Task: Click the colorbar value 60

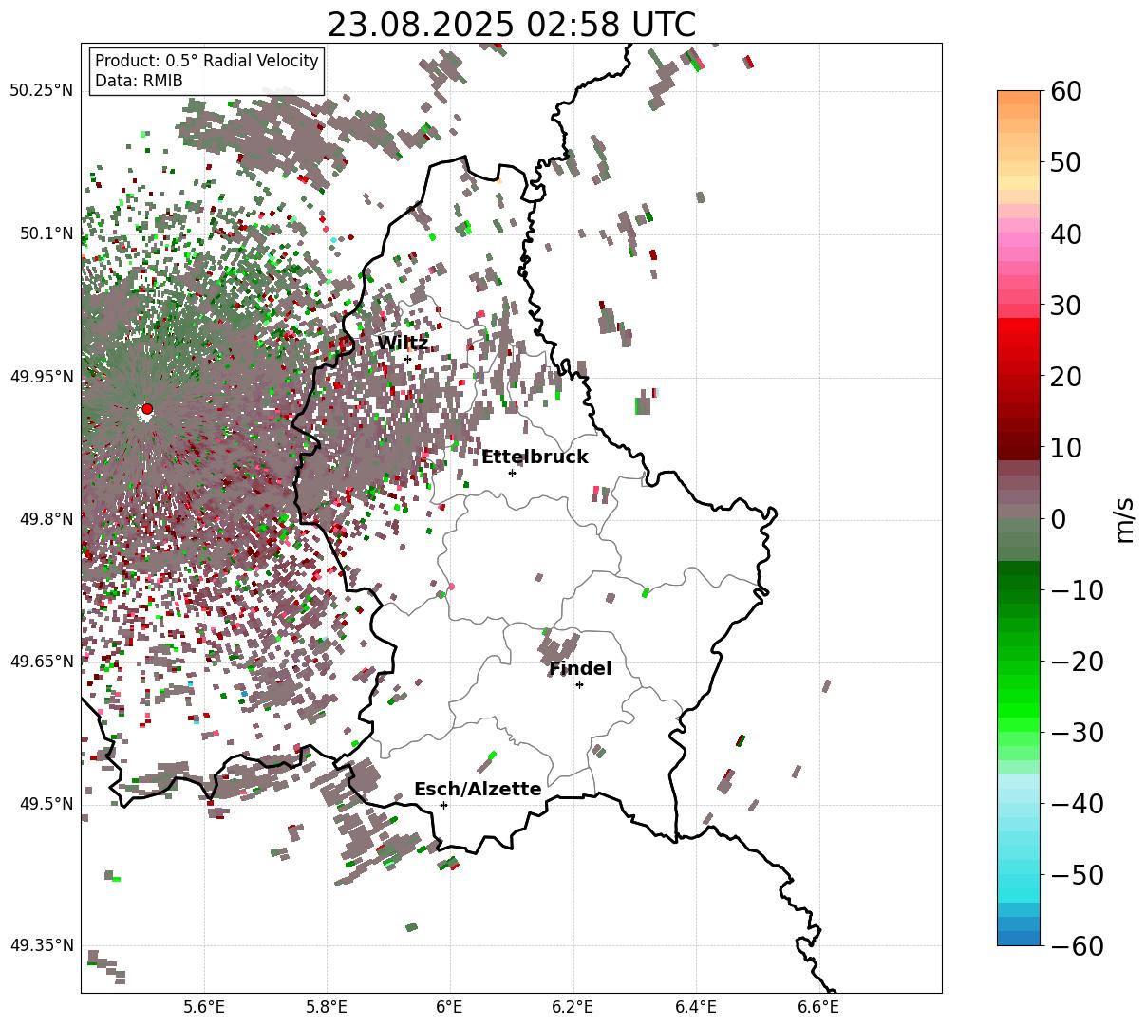Action: (x=1065, y=91)
